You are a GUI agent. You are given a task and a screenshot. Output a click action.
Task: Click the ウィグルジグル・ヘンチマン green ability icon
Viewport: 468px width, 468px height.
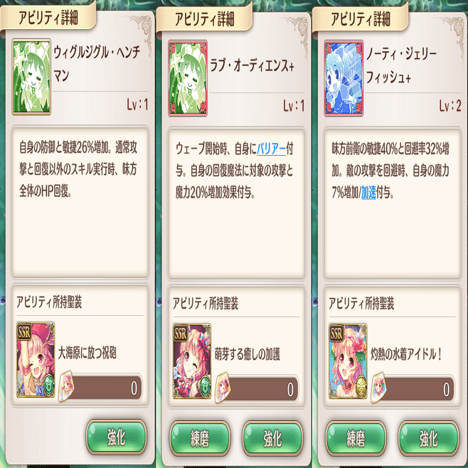tap(31, 77)
